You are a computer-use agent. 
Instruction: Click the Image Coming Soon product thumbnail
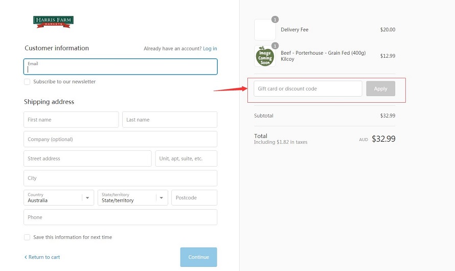tap(265, 56)
